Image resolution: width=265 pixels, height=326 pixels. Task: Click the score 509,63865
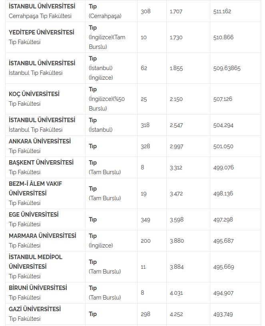click(x=227, y=68)
